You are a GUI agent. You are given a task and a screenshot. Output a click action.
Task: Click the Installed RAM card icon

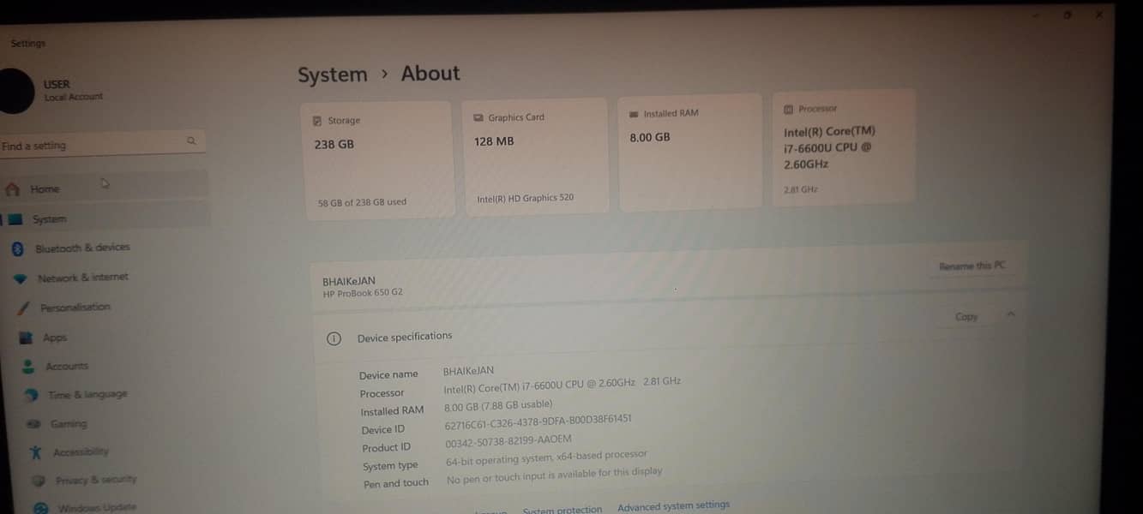click(x=635, y=114)
